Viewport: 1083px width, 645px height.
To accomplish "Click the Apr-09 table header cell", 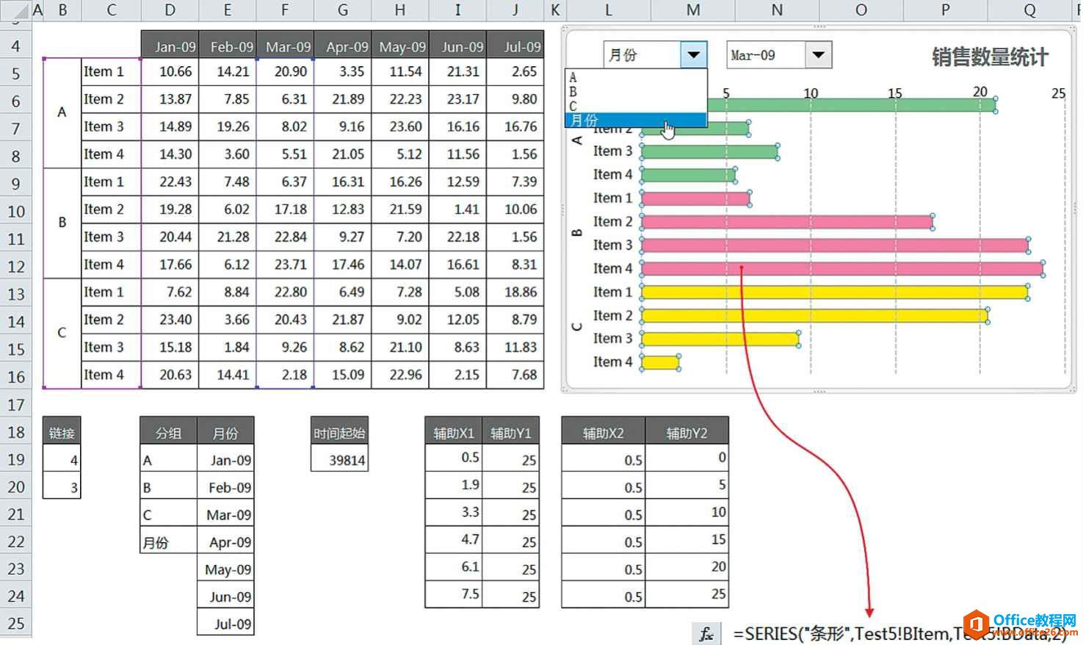I will click(x=343, y=46).
